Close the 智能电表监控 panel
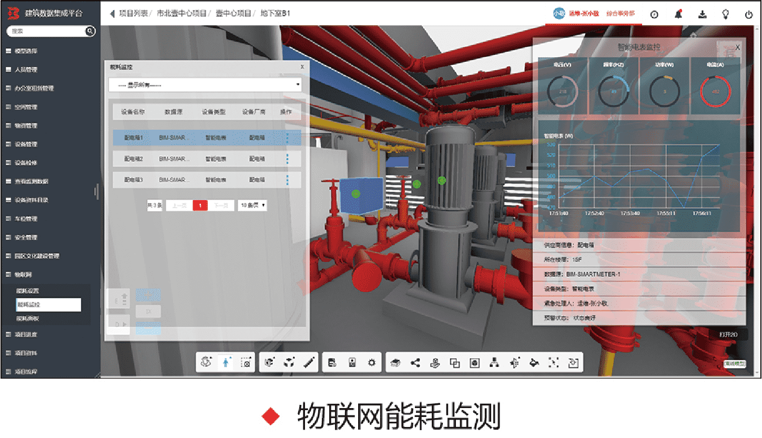The image size is (762, 438). coord(737,47)
